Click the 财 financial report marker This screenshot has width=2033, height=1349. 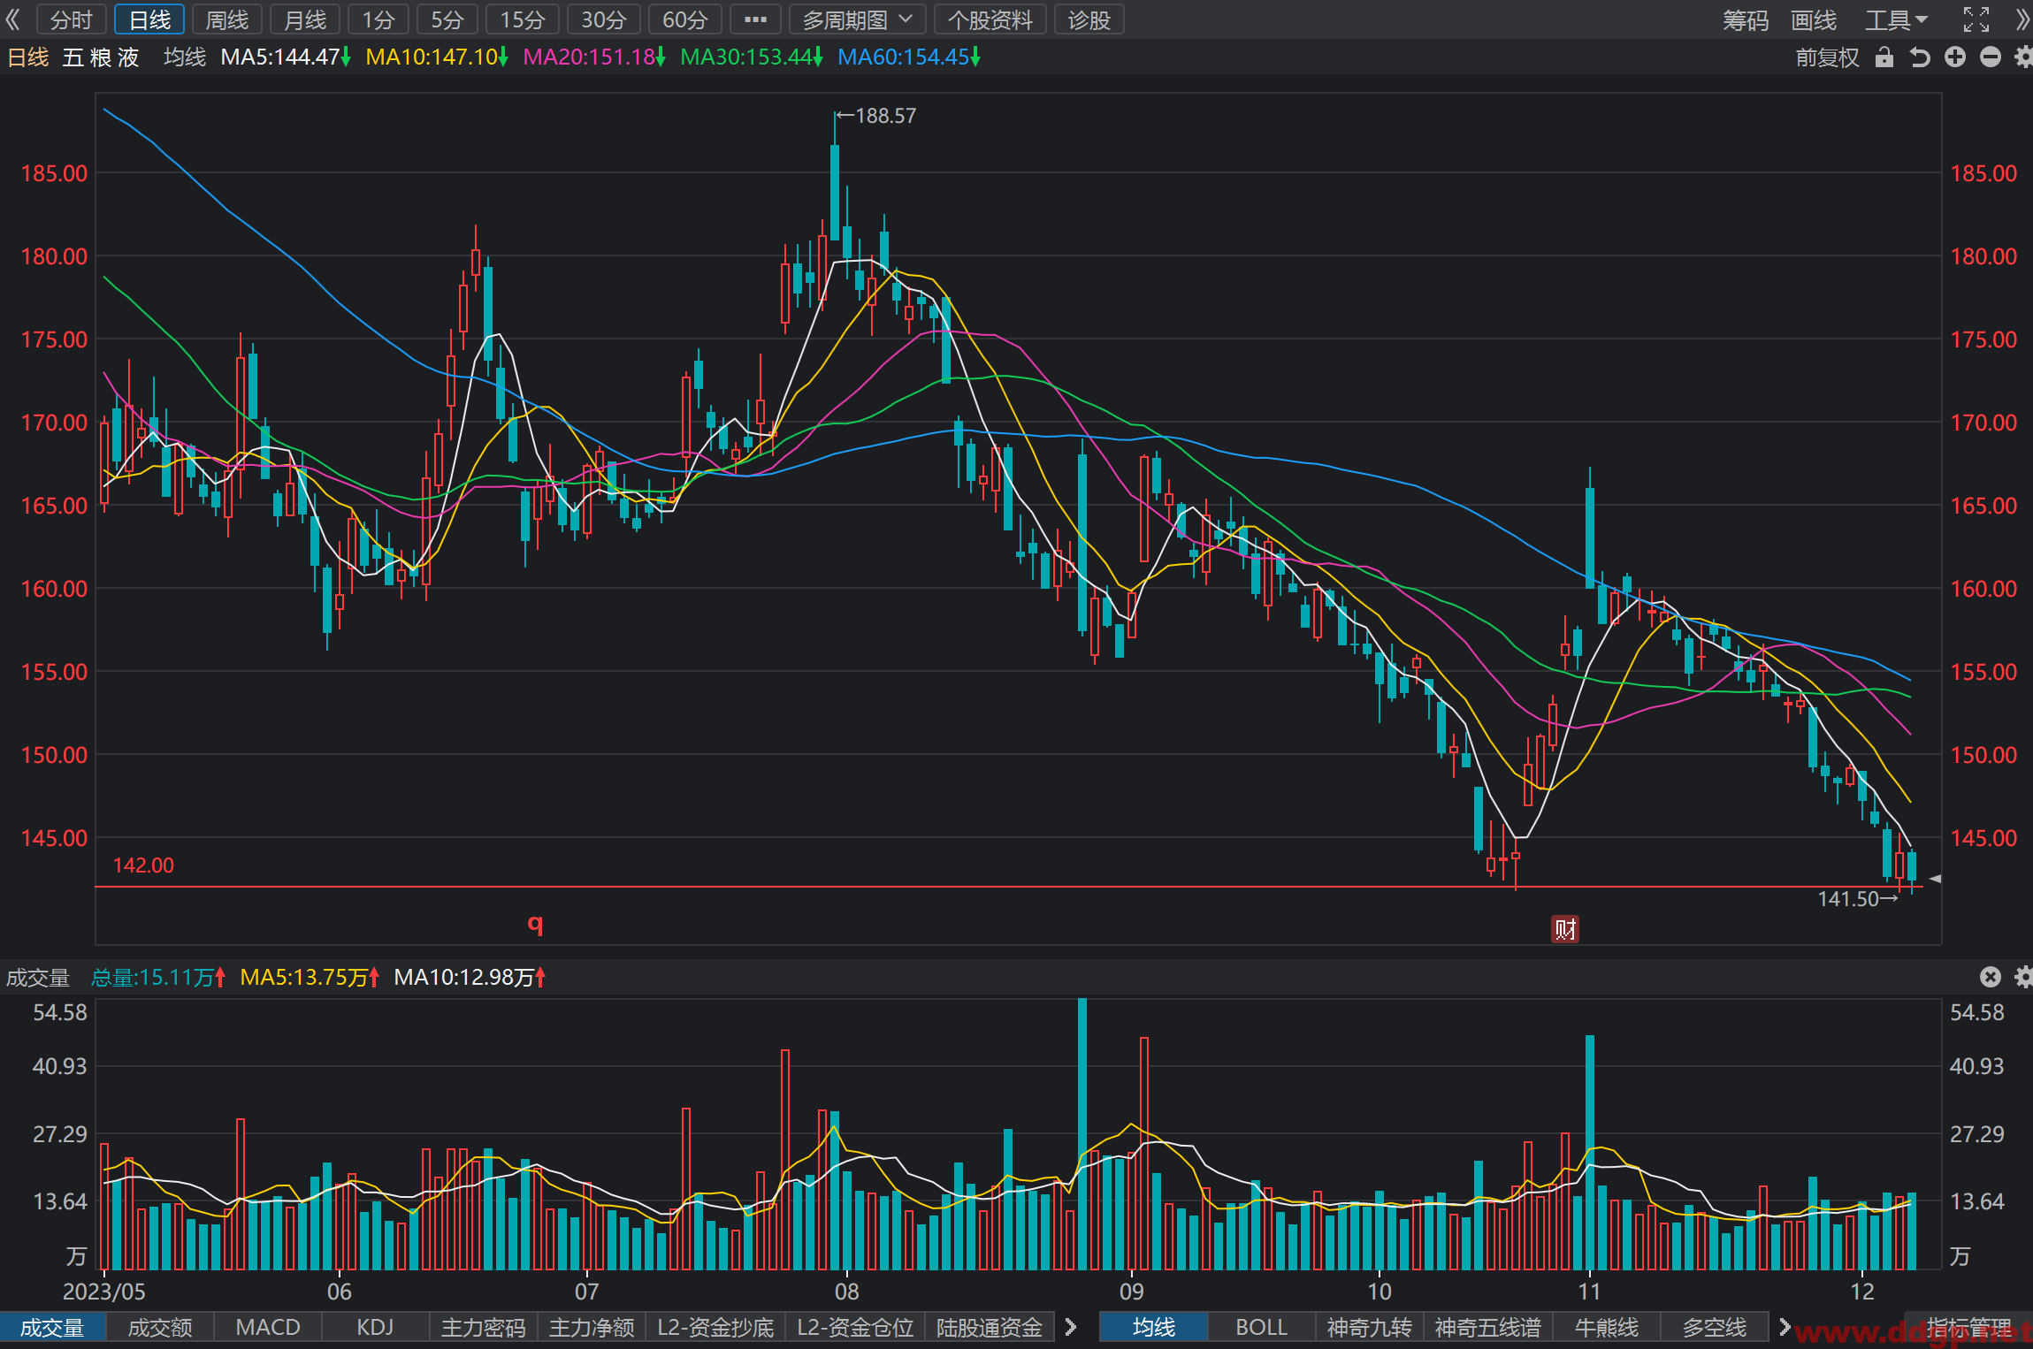pos(1565,929)
